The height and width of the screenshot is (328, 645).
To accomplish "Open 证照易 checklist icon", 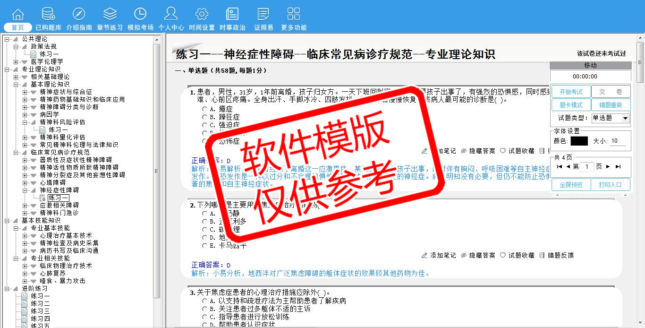I will pyautogui.click(x=263, y=14).
